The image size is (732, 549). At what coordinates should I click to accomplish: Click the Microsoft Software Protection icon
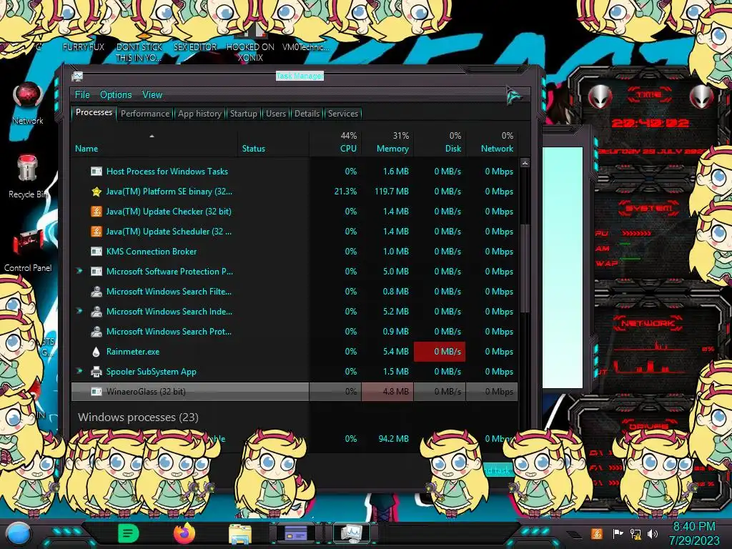pos(97,272)
